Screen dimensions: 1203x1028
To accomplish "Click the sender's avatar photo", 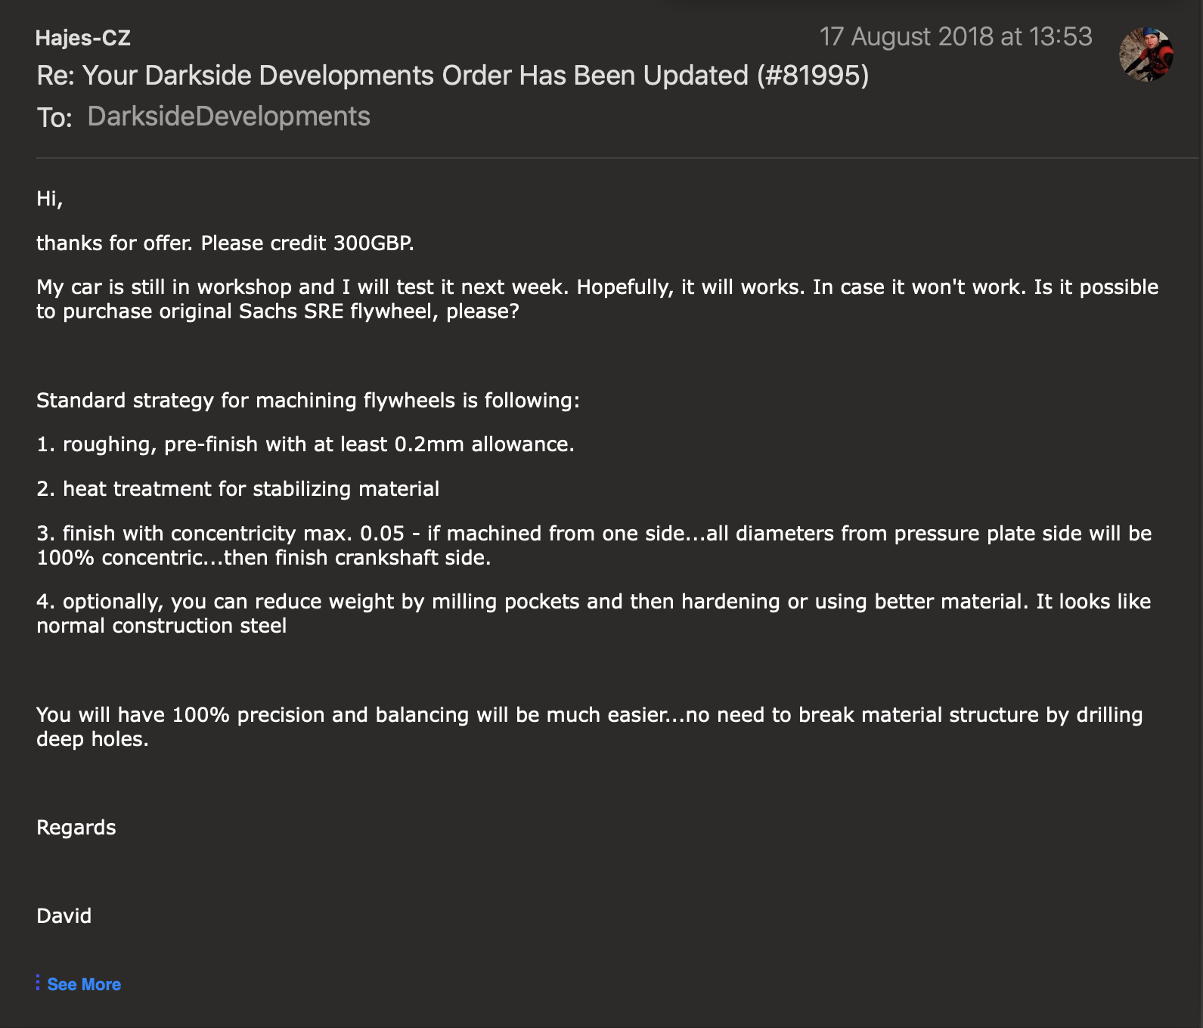I will pos(1146,54).
